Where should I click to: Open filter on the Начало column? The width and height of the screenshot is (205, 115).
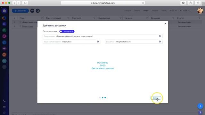147,18
